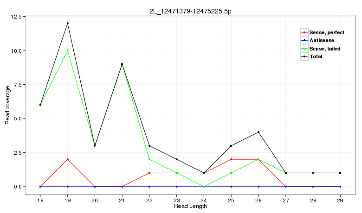Select the 'Antisense' legend label
This screenshot has height=213, width=362.
[x=322, y=41]
